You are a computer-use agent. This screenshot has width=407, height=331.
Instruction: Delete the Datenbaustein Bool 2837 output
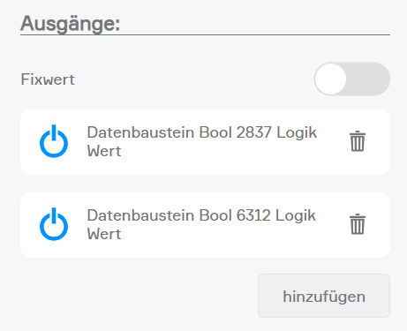click(358, 141)
